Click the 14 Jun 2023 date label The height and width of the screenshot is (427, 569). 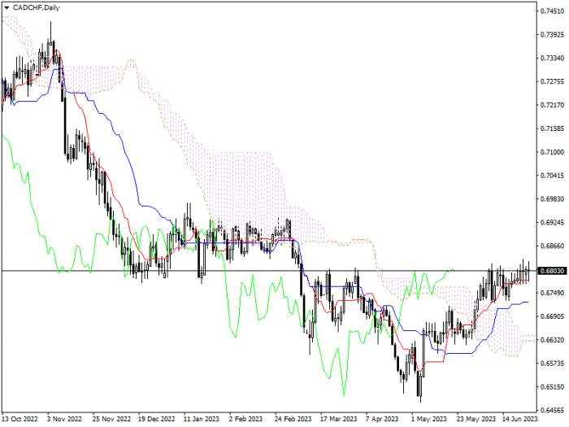point(520,419)
